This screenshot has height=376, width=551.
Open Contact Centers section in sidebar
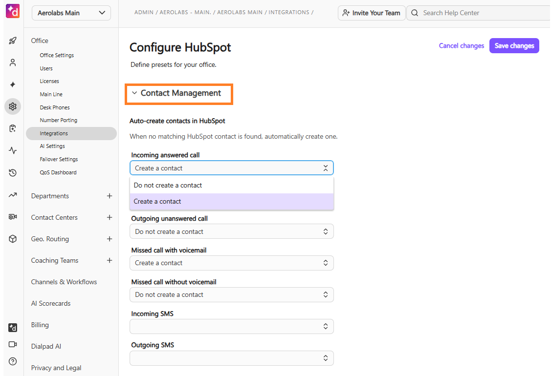[x=54, y=217]
